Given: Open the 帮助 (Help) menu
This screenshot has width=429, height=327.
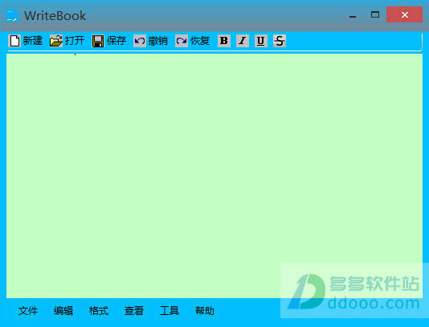Looking at the screenshot, I should pos(205,311).
